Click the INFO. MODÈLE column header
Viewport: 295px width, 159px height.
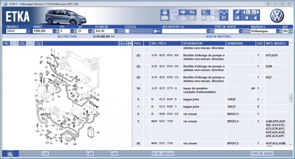(x=276, y=44)
